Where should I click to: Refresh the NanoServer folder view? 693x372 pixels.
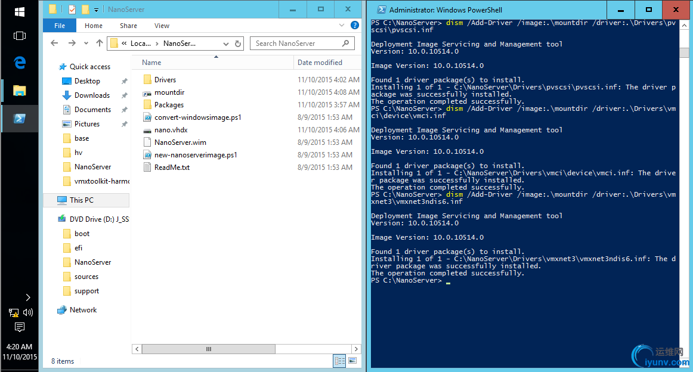click(238, 44)
